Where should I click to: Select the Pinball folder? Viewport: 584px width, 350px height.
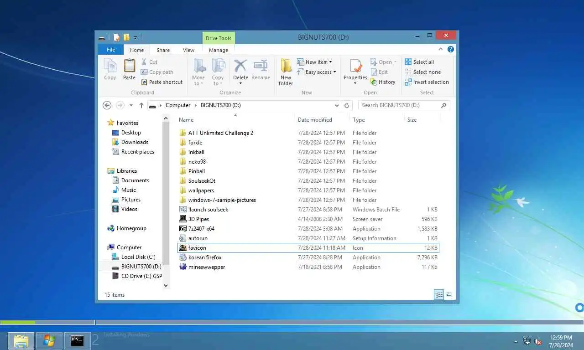click(308, 171)
